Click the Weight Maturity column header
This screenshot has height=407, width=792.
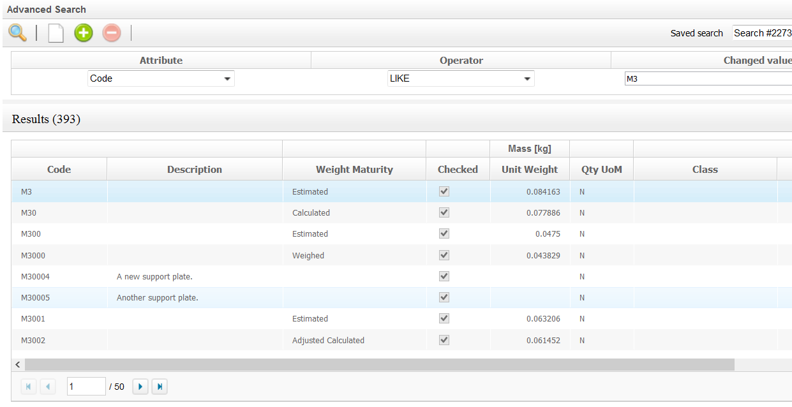click(x=354, y=170)
